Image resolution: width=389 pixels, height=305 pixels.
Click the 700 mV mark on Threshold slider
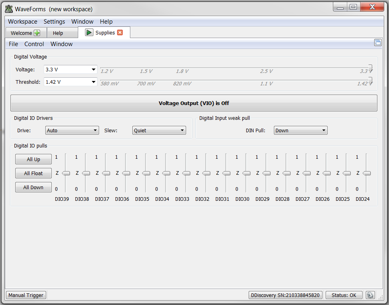point(146,84)
